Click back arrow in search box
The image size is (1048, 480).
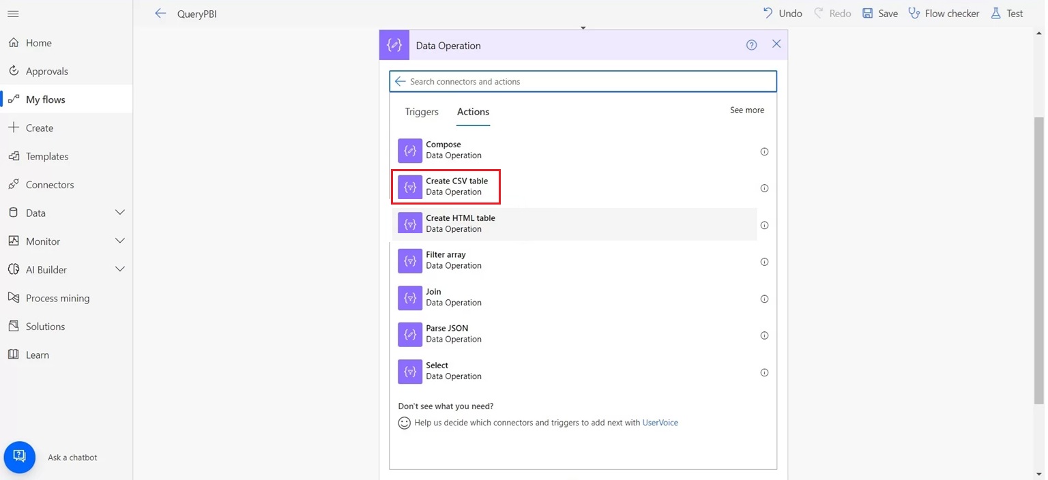pos(400,81)
